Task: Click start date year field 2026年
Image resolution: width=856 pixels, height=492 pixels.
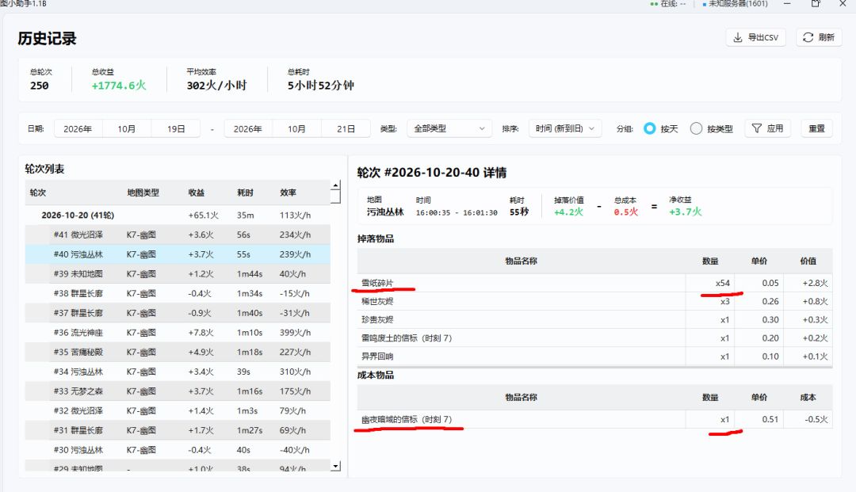Action: pyautogui.click(x=78, y=128)
